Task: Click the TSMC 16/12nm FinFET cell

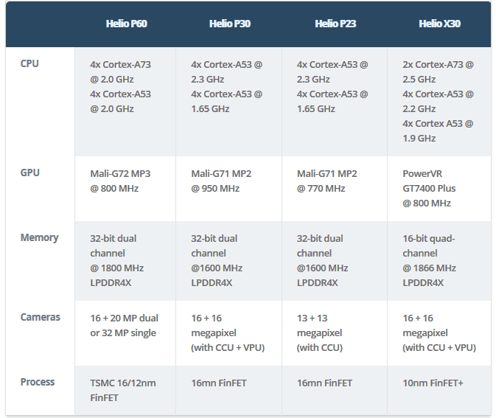Action: click(125, 391)
